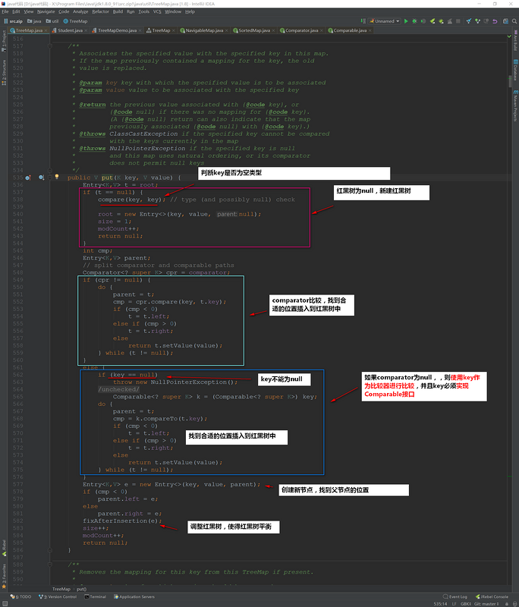Screen dimensions: 519x607
Task: Open the Version Control tool window
Action: pos(58,596)
